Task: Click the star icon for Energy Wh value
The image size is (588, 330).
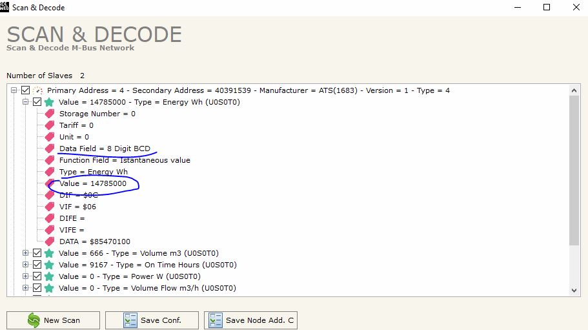Action: (48, 102)
